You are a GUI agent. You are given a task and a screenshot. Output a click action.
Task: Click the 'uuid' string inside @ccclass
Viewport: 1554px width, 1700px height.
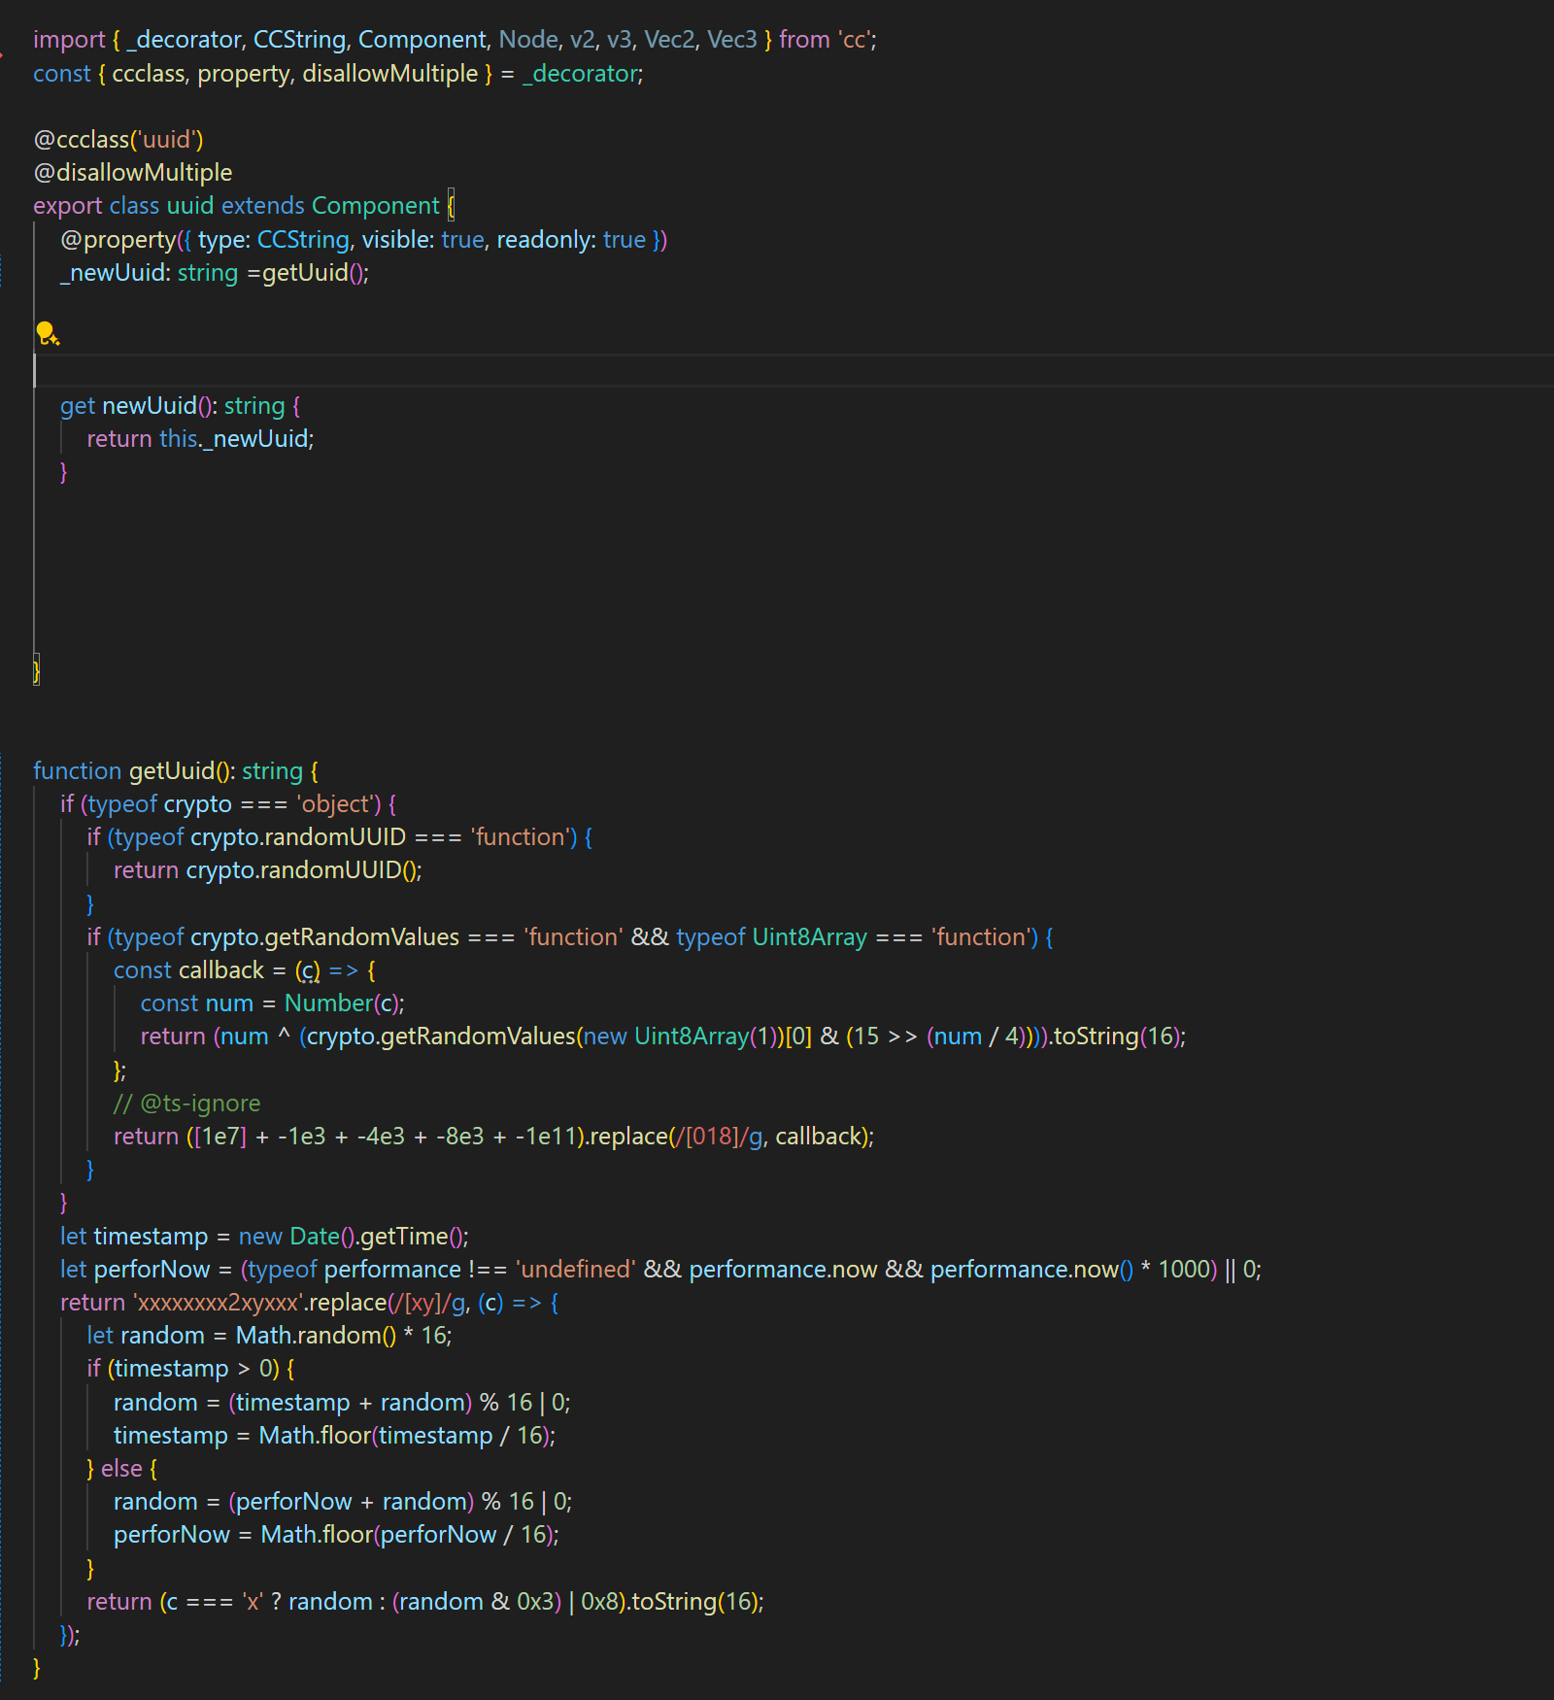click(x=166, y=140)
